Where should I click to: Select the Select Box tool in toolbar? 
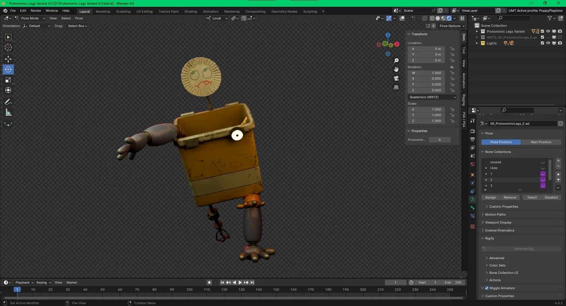coord(8,37)
